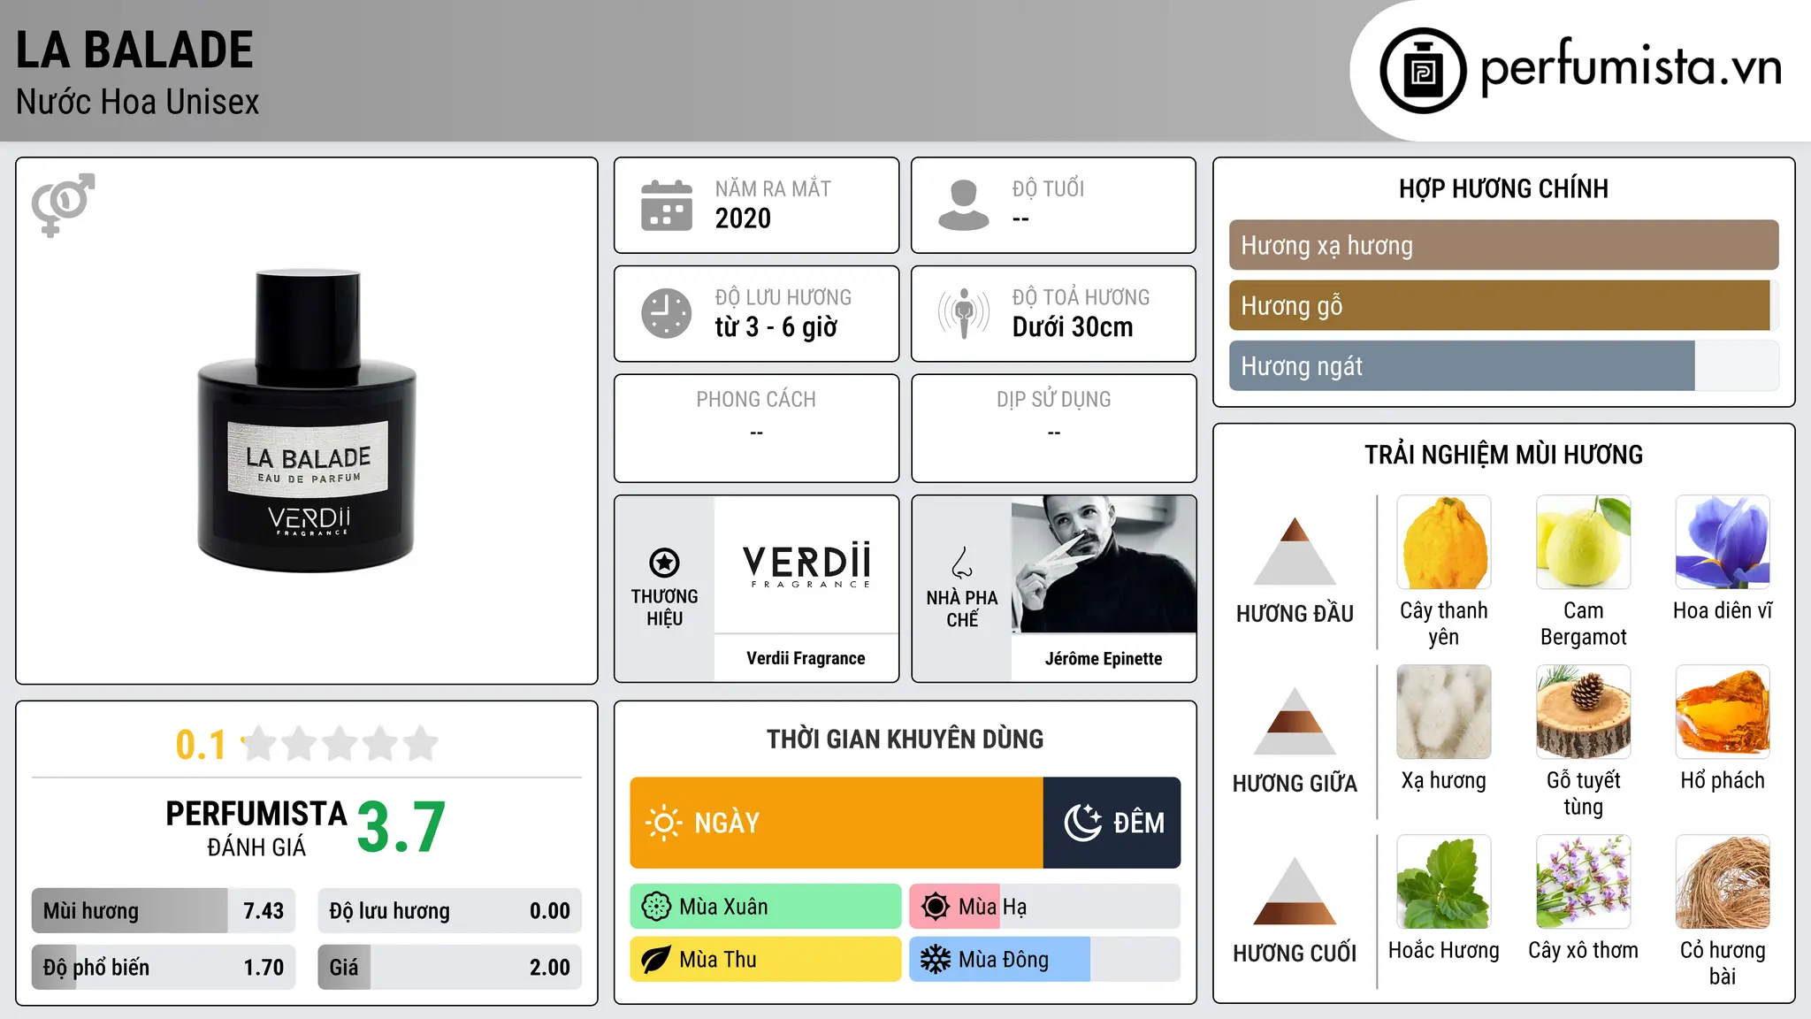The image size is (1811, 1019).
Task: Click the Giá score bar
Action: point(450,967)
